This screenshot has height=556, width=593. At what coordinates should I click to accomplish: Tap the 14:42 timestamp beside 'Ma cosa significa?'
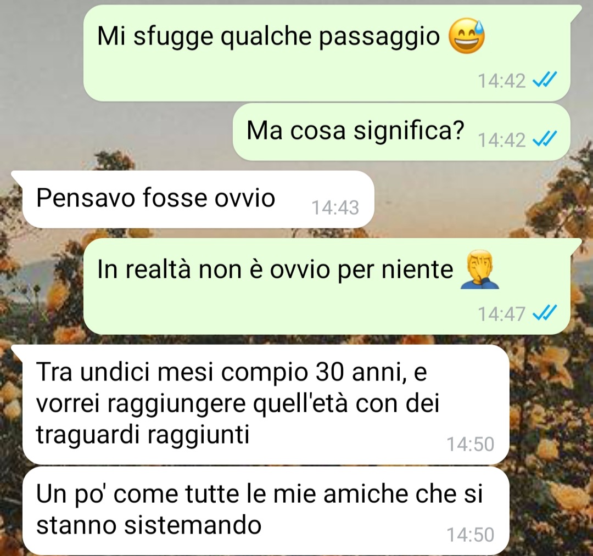(x=501, y=139)
